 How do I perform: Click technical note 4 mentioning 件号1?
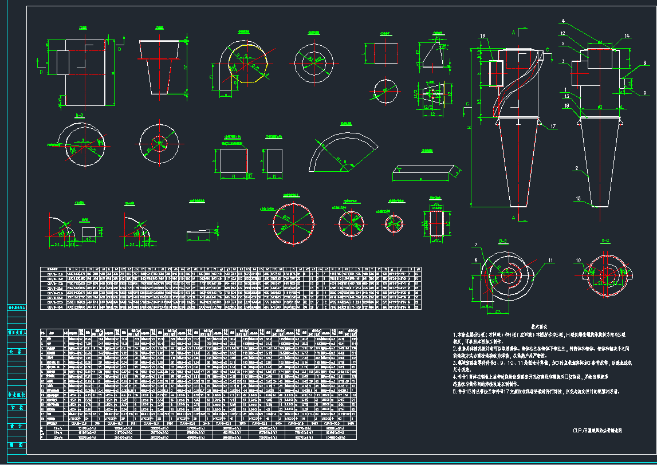click(x=530, y=380)
